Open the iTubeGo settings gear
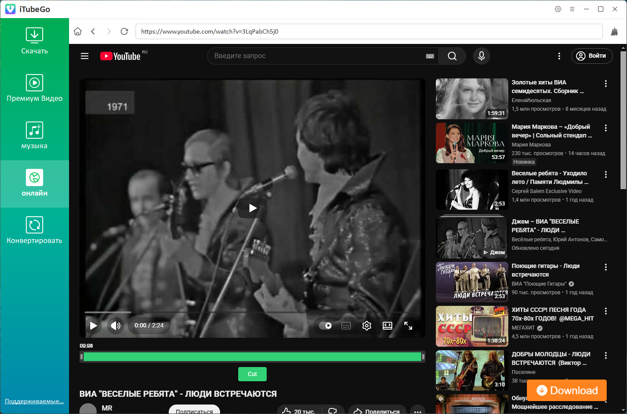Image resolution: width=627 pixels, height=414 pixels. click(x=558, y=9)
